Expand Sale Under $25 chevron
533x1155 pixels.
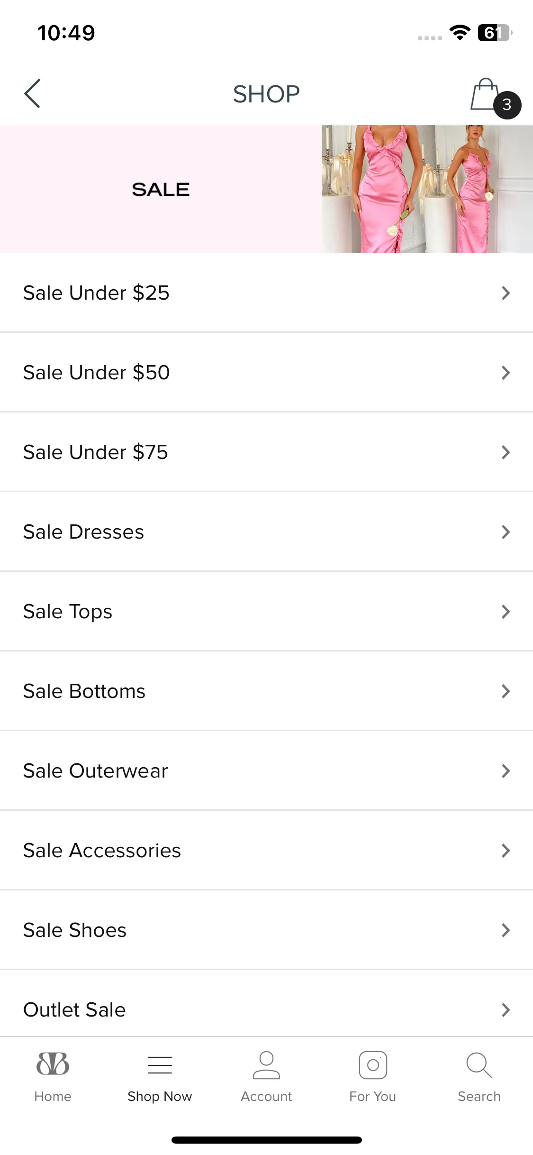pos(506,293)
